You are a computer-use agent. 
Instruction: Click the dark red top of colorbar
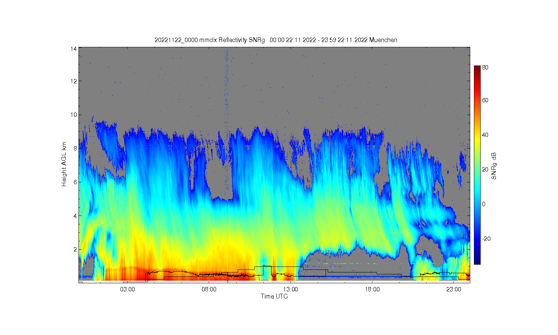pos(477,69)
